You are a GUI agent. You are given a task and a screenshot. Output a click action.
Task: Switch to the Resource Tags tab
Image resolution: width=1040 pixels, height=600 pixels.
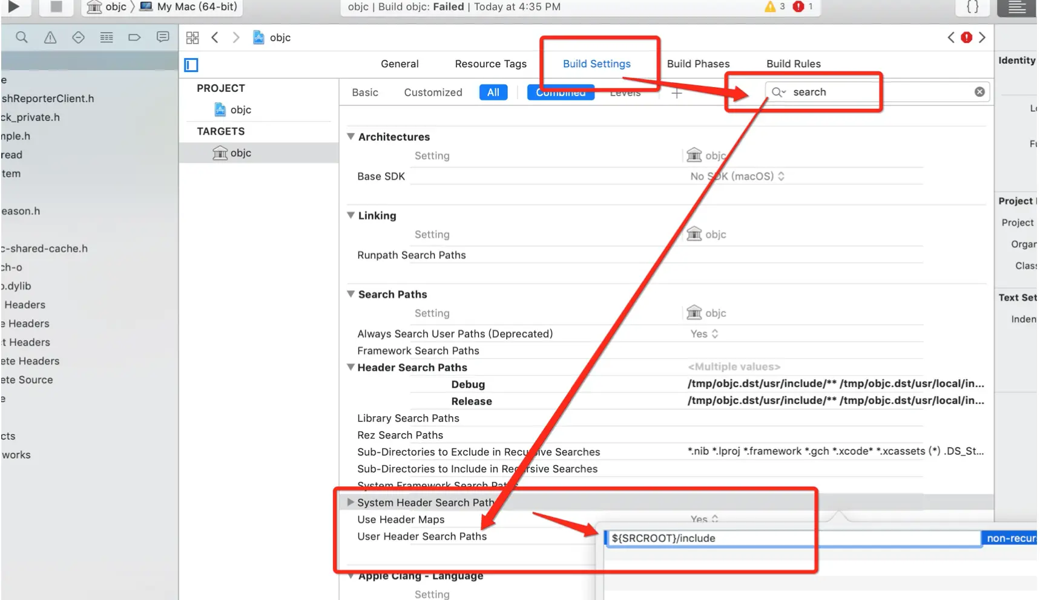[490, 64]
